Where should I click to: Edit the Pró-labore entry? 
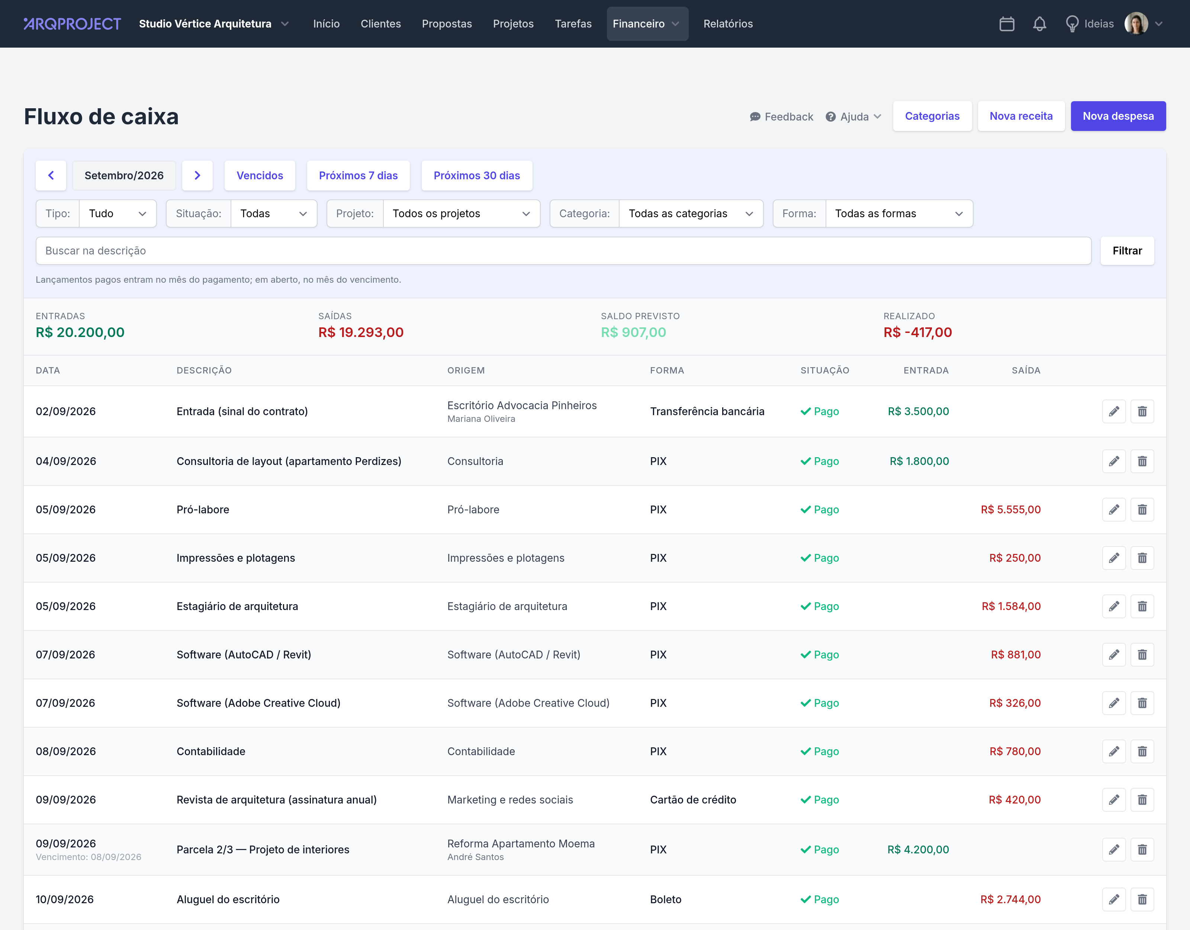[x=1114, y=510]
